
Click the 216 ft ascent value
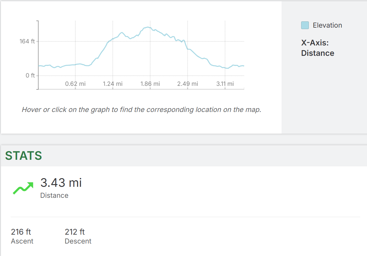coord(21,232)
